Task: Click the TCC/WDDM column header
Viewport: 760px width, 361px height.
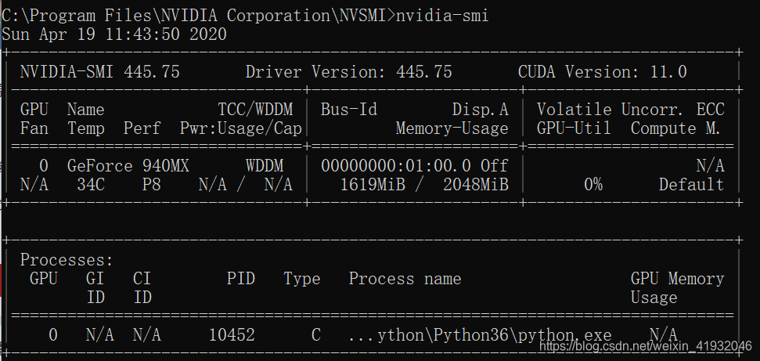Action: pos(255,110)
